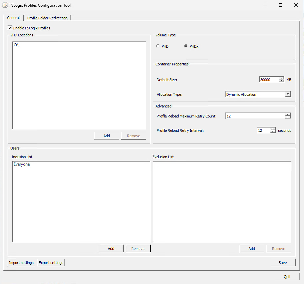Decrease Default Size with the down arrow

(x=281, y=81)
